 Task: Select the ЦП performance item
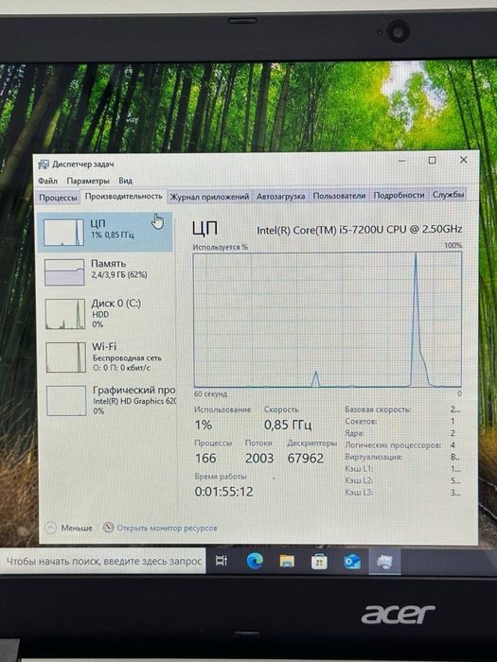tap(105, 233)
